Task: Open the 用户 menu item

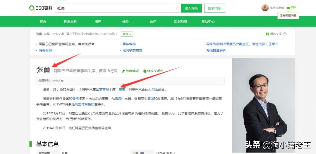Action: [x=98, y=21]
